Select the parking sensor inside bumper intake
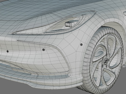126x94 pixels. click(x=44, y=50)
